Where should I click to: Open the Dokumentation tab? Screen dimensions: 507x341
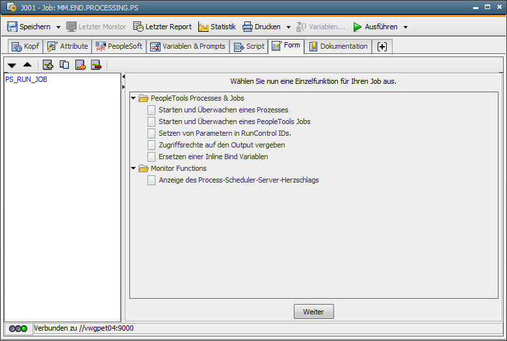[x=338, y=46]
